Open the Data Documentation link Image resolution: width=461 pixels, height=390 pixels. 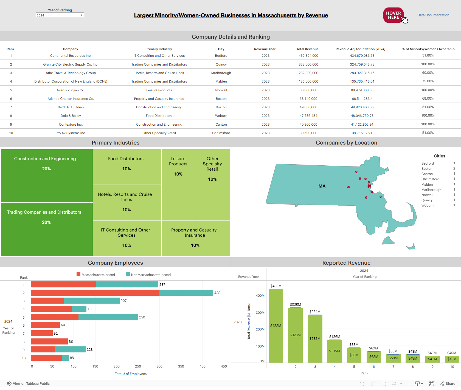click(x=433, y=15)
